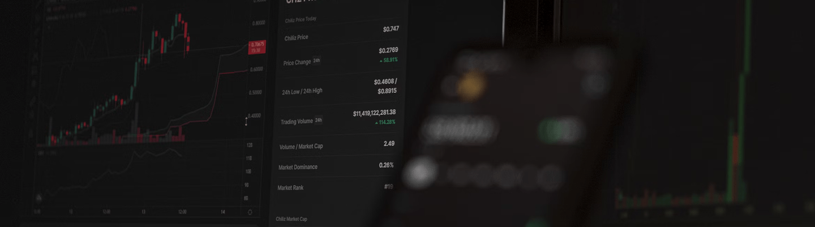Open the 24h dropdown beside Trading Volume
Viewport: 815px width, 227px height.
[x=319, y=120]
